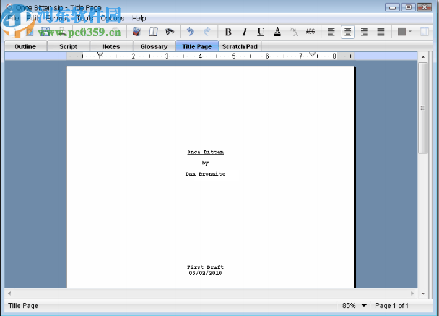Image resolution: width=439 pixels, height=316 pixels.
Task: Toggle underline formatting
Action: [261, 32]
